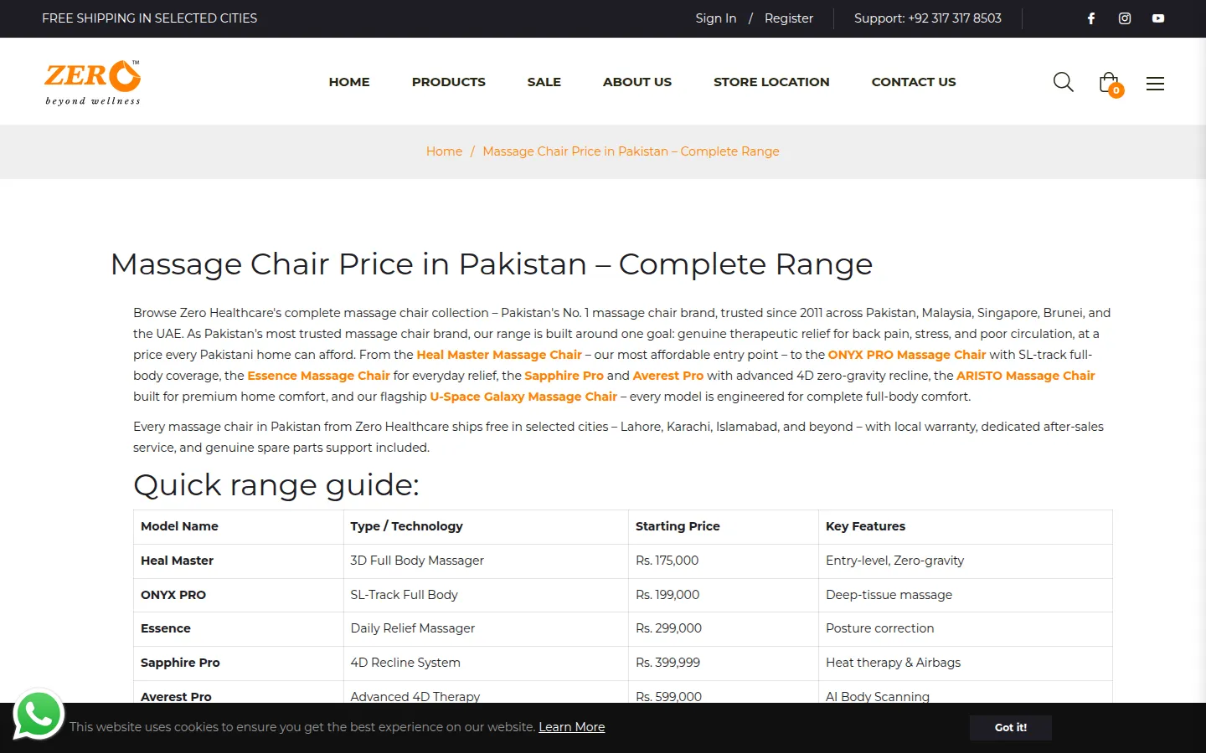1206x753 pixels.
Task: Click the Home breadcrumb link
Action: [444, 151]
